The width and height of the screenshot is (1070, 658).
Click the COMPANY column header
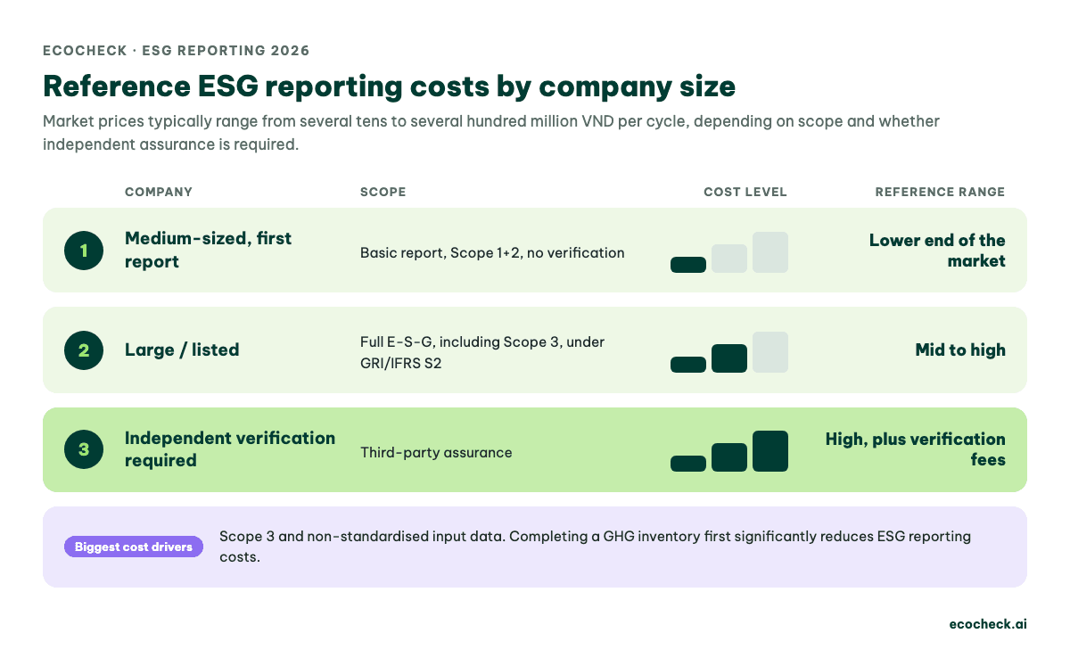click(159, 192)
